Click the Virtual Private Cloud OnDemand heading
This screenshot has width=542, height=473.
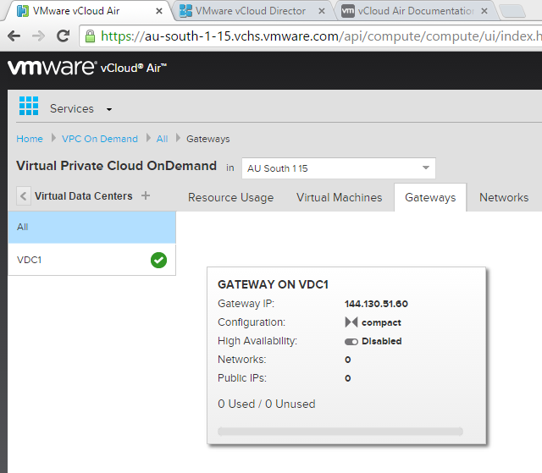point(117,166)
